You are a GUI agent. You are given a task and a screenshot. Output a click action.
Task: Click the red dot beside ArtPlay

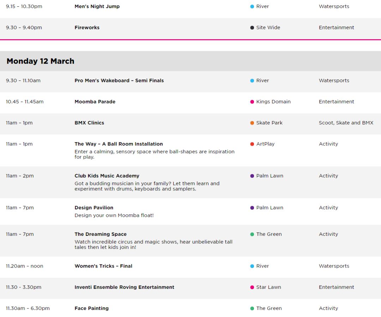tap(252, 144)
